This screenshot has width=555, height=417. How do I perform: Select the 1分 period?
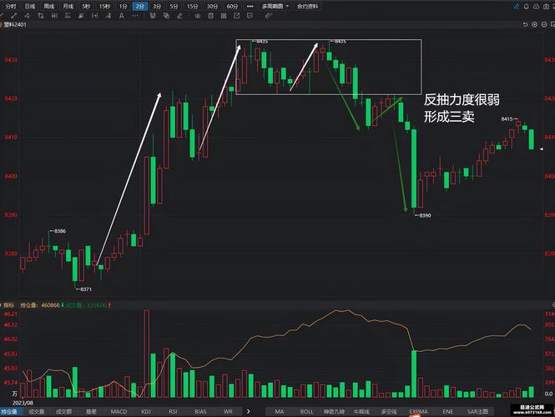(124, 7)
